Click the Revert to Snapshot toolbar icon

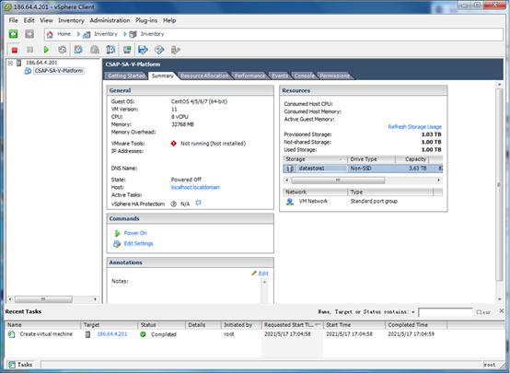(x=94, y=50)
